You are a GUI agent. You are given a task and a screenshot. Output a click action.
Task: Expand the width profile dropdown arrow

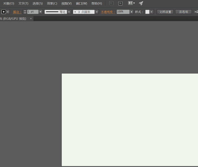(x=69, y=12)
